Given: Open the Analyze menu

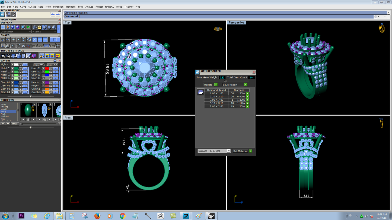Looking at the screenshot, I should point(89,7).
